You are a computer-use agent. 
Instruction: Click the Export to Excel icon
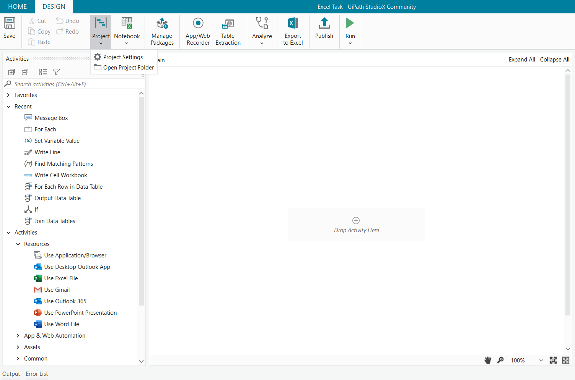pyautogui.click(x=293, y=24)
